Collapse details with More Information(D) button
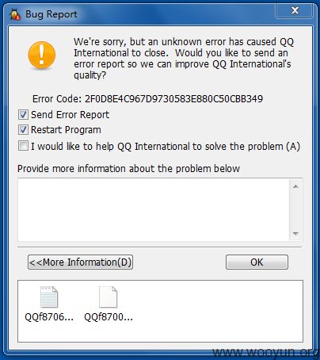320x360 pixels. point(80,262)
